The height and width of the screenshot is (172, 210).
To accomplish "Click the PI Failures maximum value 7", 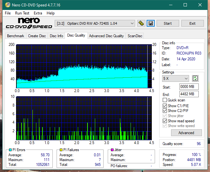I will (x=100, y=160).
